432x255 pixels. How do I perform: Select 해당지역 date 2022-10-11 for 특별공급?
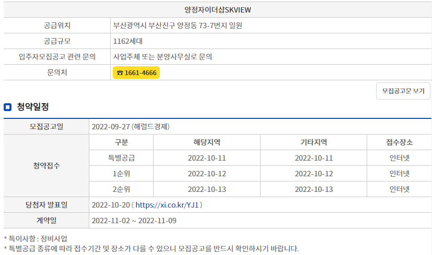[207, 158]
